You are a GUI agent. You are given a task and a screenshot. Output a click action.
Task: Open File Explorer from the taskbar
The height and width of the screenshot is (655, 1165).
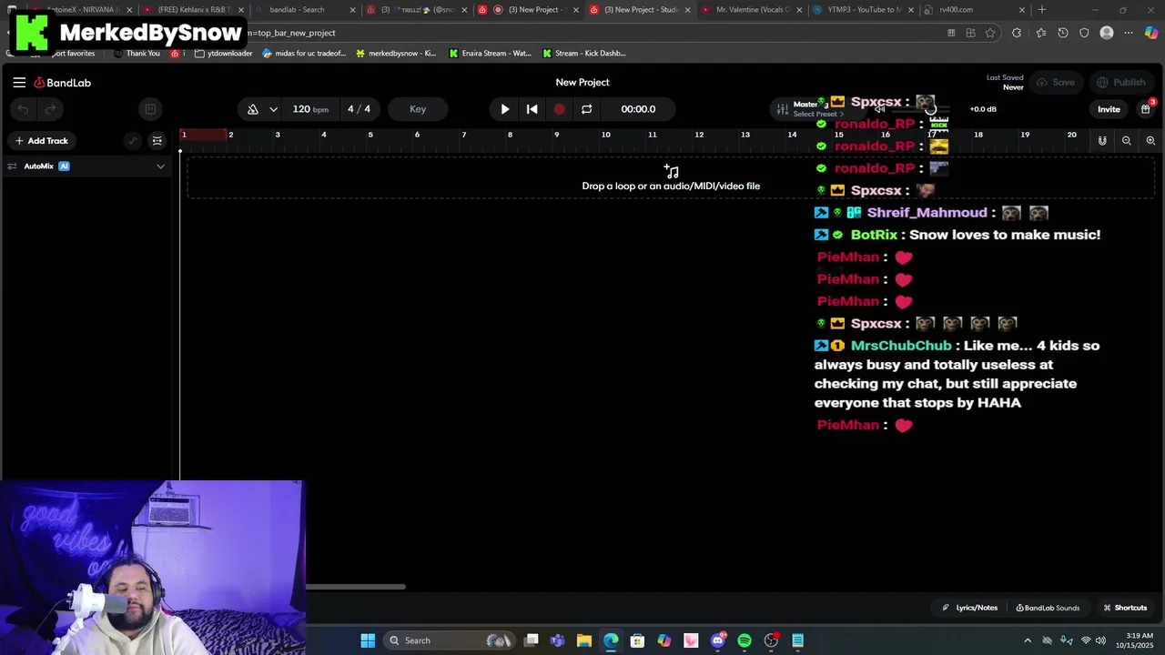pos(584,640)
